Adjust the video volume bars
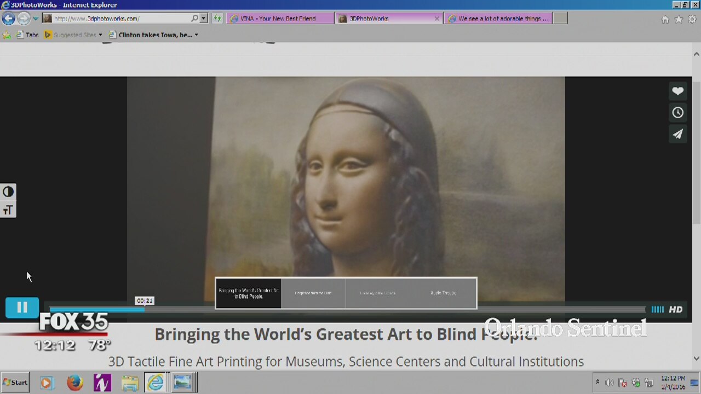 tap(657, 309)
